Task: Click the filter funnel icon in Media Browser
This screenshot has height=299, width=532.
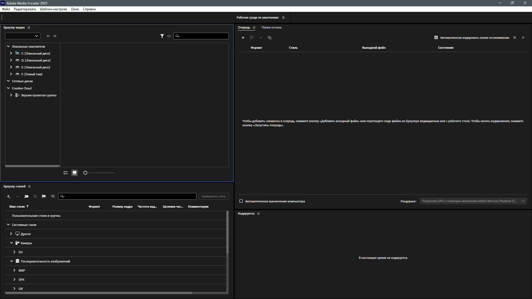Action: [162, 36]
